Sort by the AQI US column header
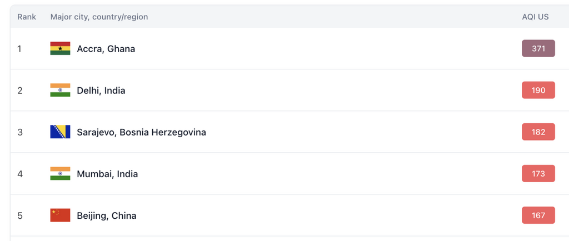Viewport: 569px width, 241px height. [535, 17]
